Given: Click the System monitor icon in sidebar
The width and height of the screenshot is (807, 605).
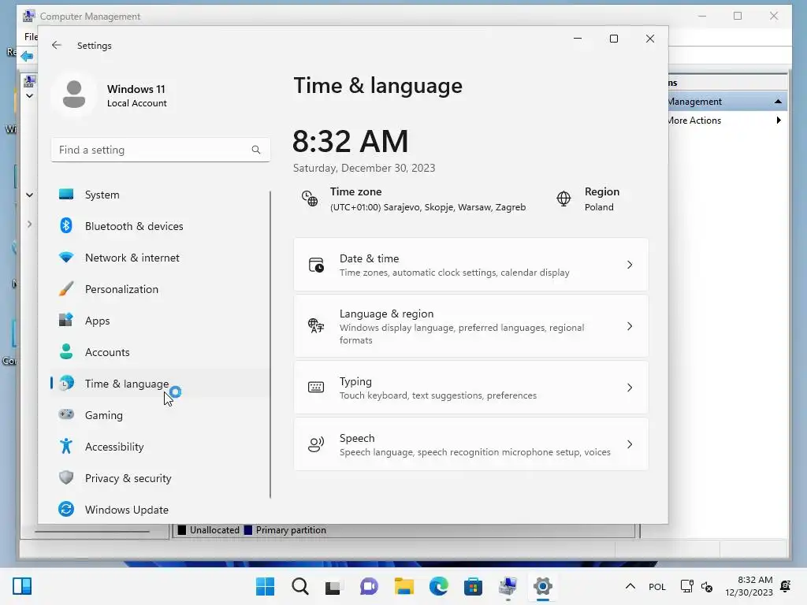Looking at the screenshot, I should tap(66, 194).
